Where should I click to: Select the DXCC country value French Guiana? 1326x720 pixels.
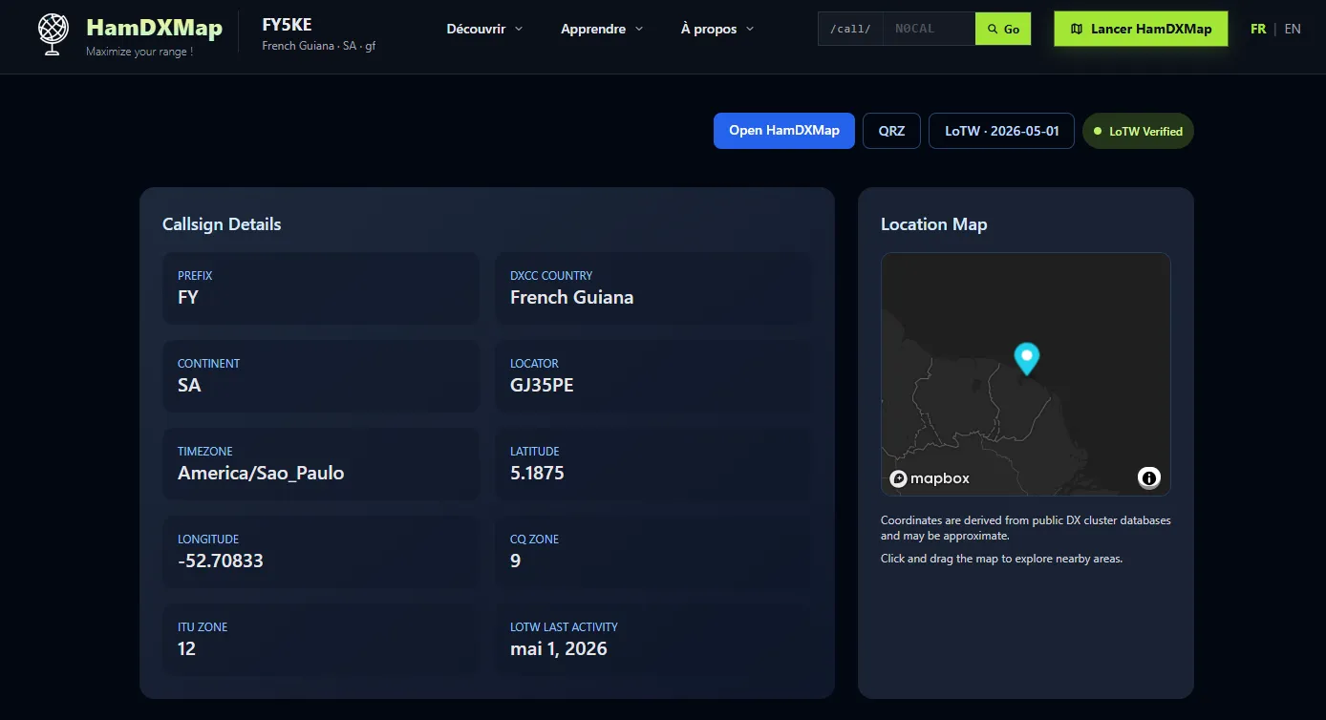571,297
